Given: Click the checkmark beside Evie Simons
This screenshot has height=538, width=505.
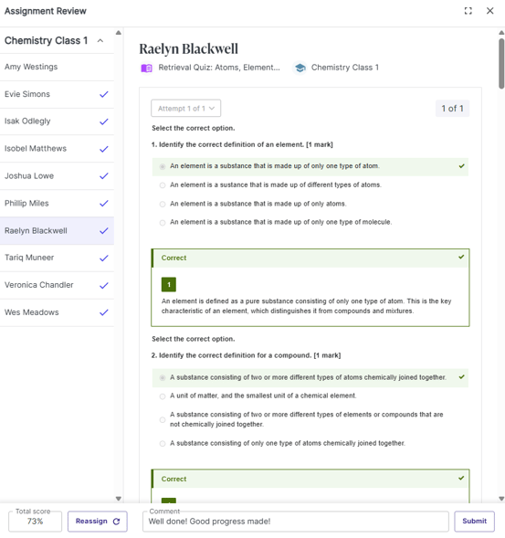Looking at the screenshot, I should click(x=104, y=94).
